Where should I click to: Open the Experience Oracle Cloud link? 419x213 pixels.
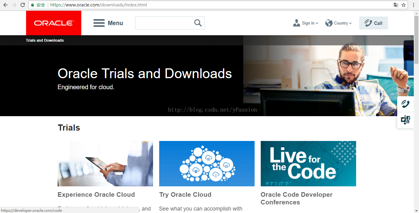point(96,195)
